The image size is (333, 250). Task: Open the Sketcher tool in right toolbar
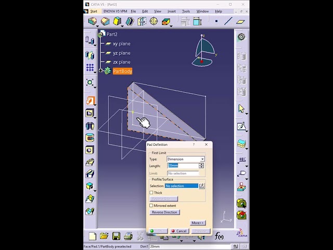241,126
